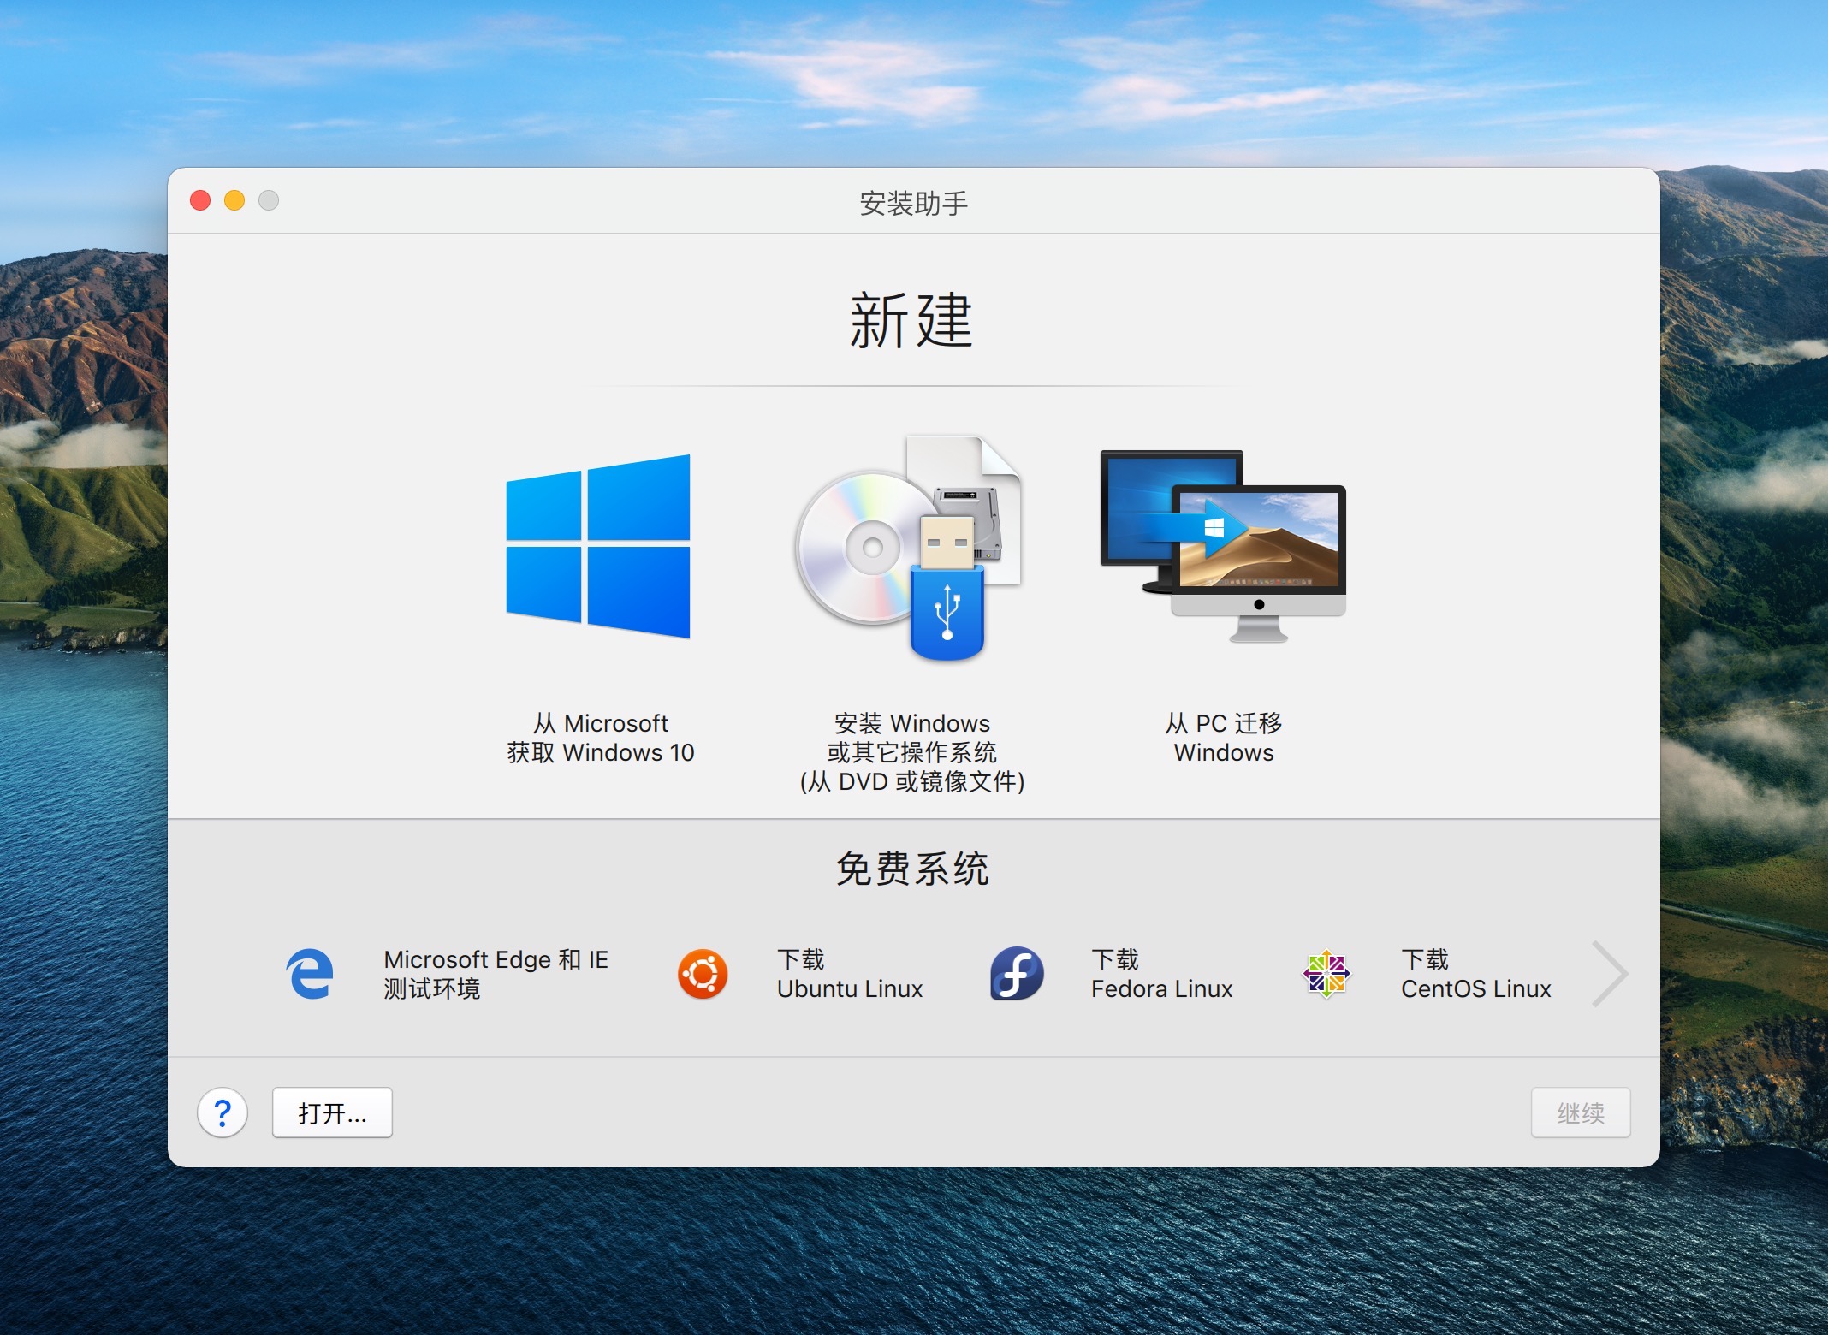
Task: Choose 下载 CentOS Linux text
Action: [1475, 974]
